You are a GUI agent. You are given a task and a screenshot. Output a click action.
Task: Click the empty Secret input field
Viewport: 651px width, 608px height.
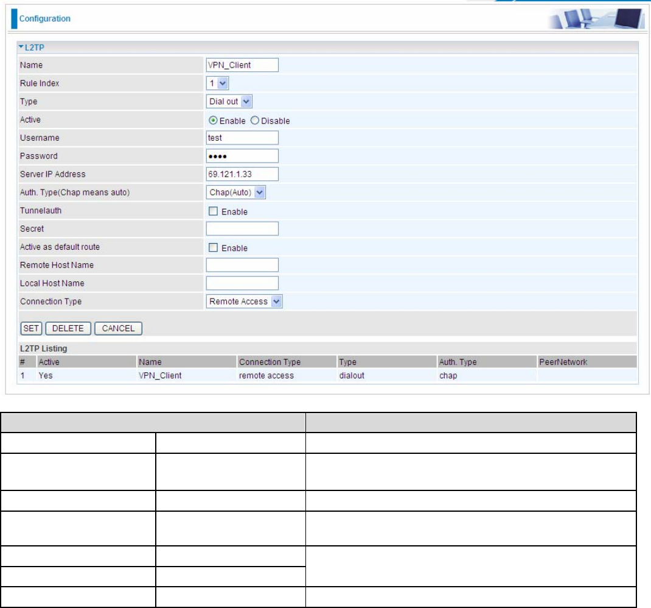[242, 228]
